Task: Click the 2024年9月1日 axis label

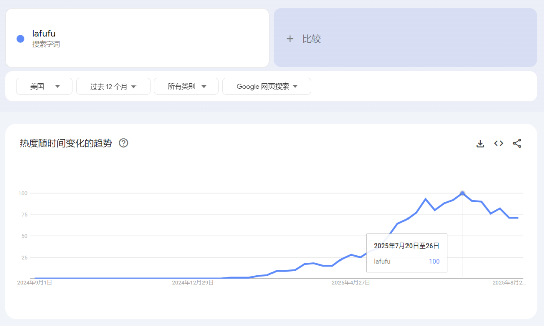Action: pyautogui.click(x=35, y=283)
